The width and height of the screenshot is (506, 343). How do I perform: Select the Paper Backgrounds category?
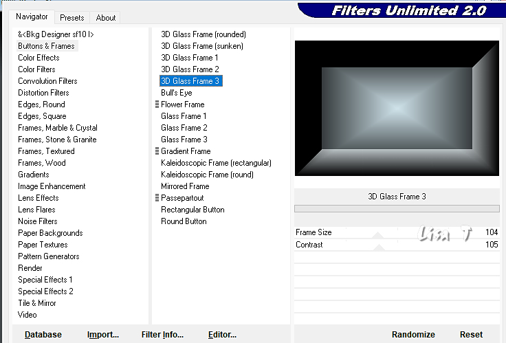coord(51,232)
